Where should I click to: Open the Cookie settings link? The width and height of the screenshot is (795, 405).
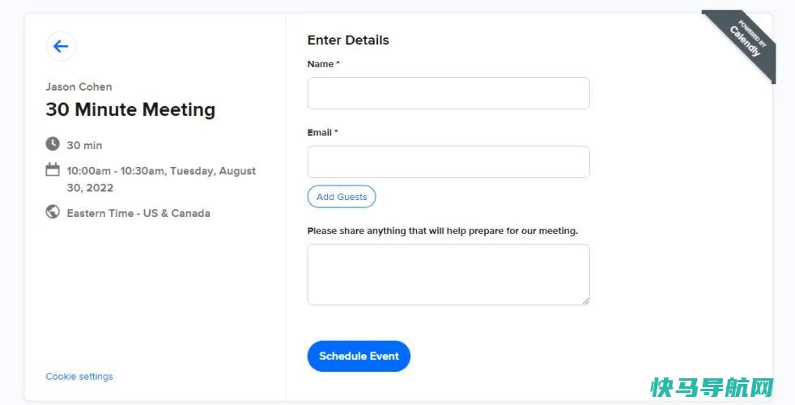[79, 377]
